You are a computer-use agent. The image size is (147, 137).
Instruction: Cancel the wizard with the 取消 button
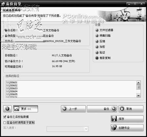[131, 109]
